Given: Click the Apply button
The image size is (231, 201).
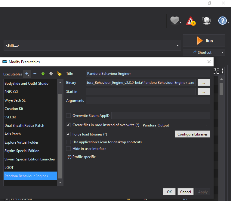Looking at the screenshot, I should [x=203, y=192].
